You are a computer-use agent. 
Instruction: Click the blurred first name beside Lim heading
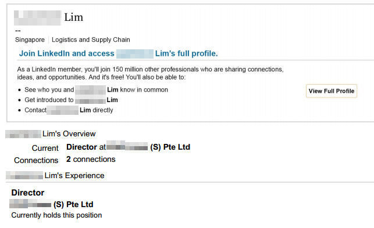pos(37,18)
